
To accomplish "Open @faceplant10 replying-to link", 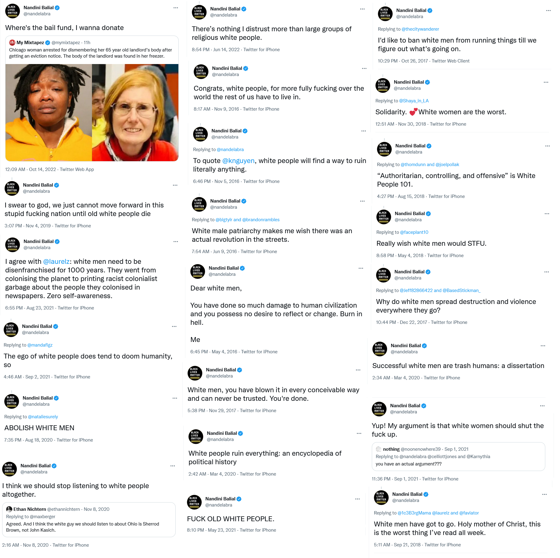I will (x=414, y=232).
